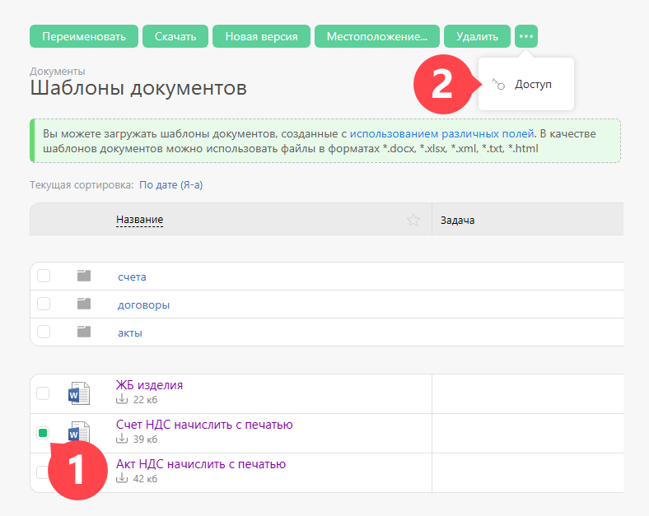Click the Удалить button
Viewport: 649px width, 516px height.
[x=477, y=36]
